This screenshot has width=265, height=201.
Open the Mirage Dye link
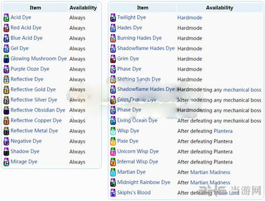tap(24, 162)
